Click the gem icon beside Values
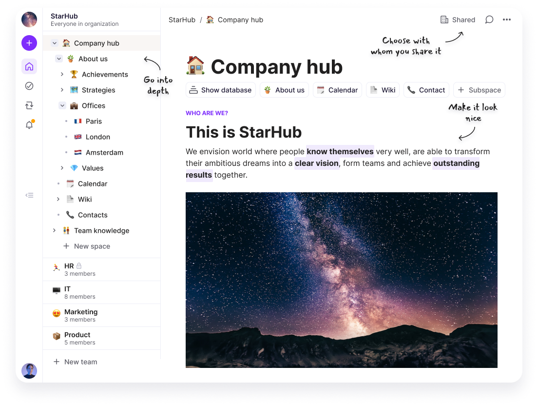The height and width of the screenshot is (406, 538). [x=74, y=168]
